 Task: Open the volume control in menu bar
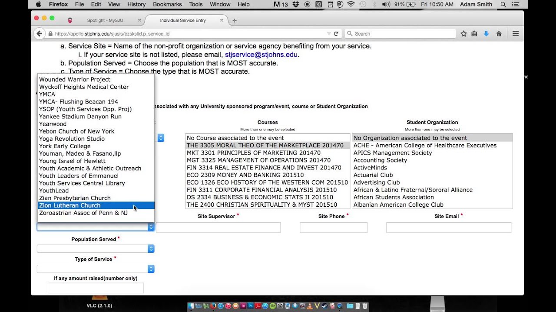tap(386, 4)
